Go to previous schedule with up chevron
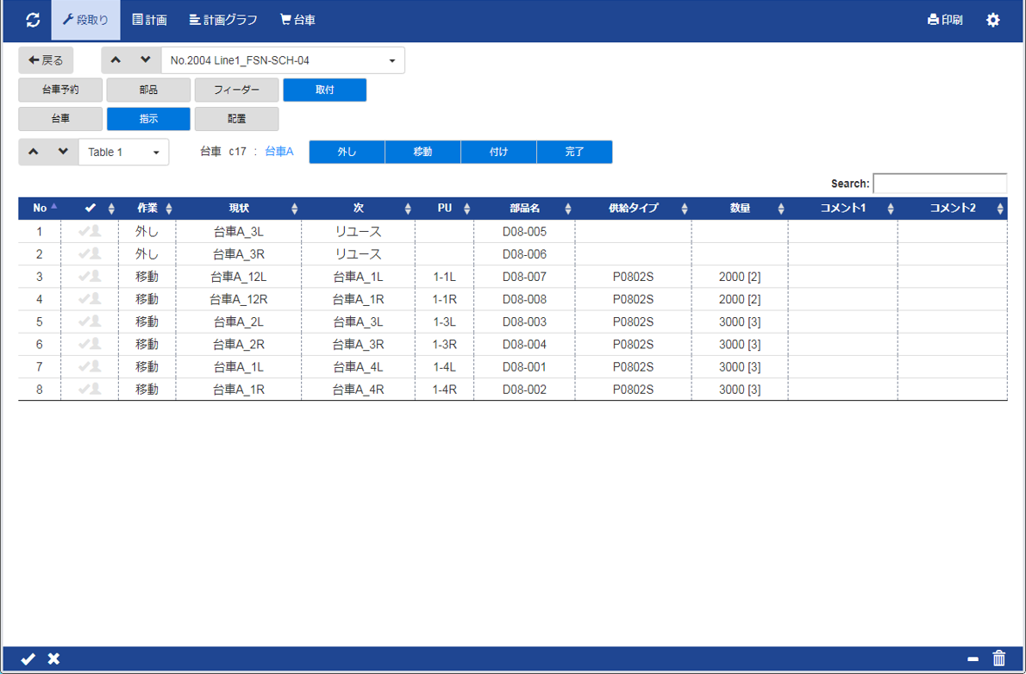The height and width of the screenshot is (674, 1026). pos(116,60)
